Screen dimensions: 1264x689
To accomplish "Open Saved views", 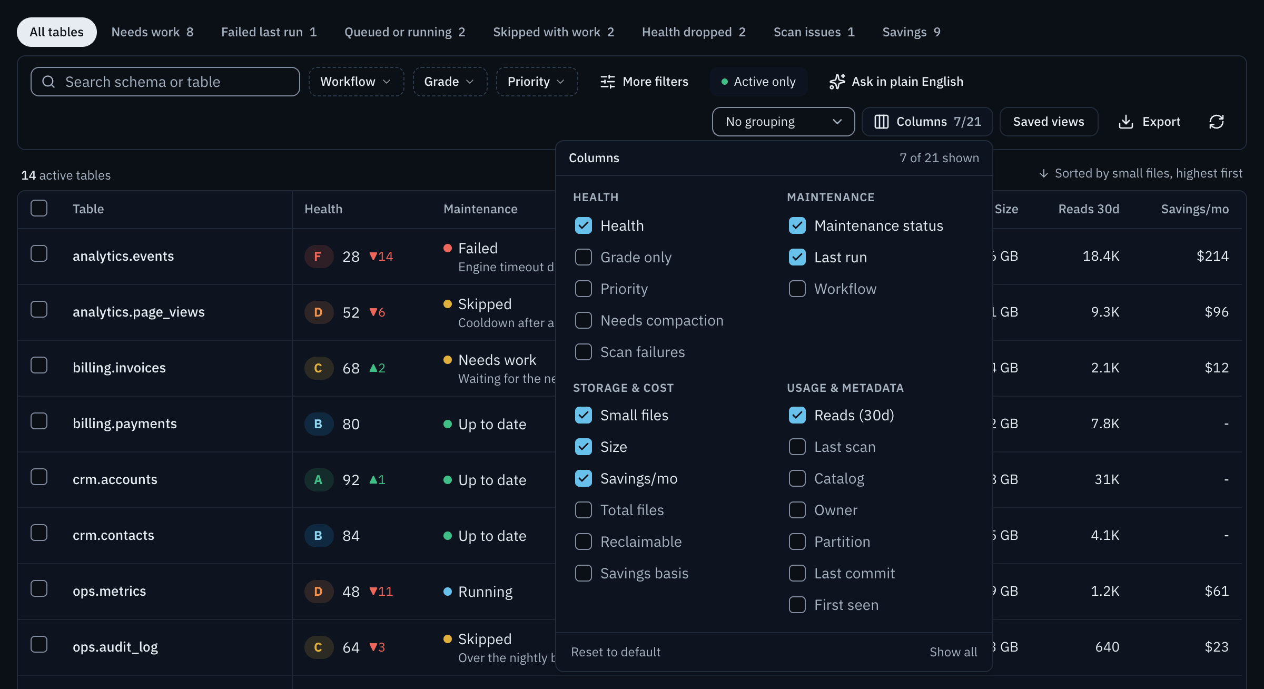I will coord(1049,122).
